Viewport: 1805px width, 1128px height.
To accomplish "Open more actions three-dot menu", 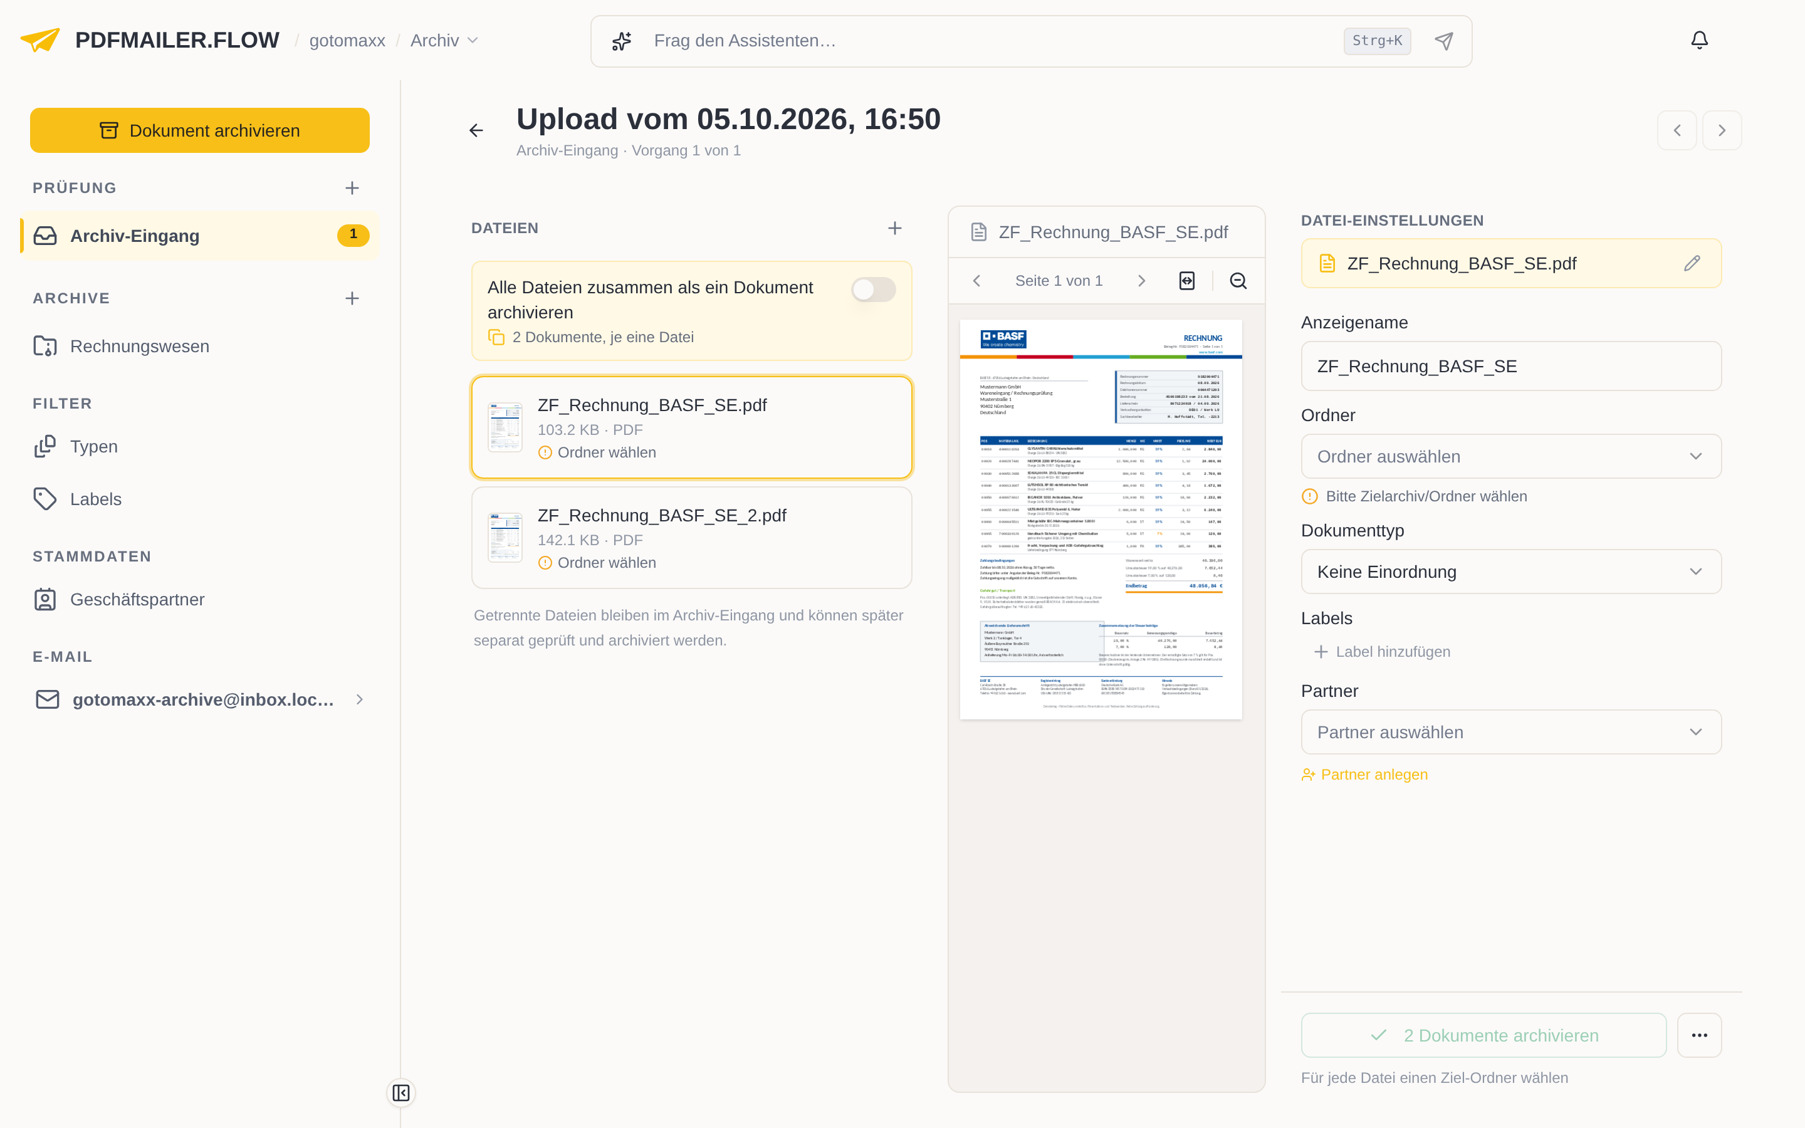I will coord(1699,1035).
